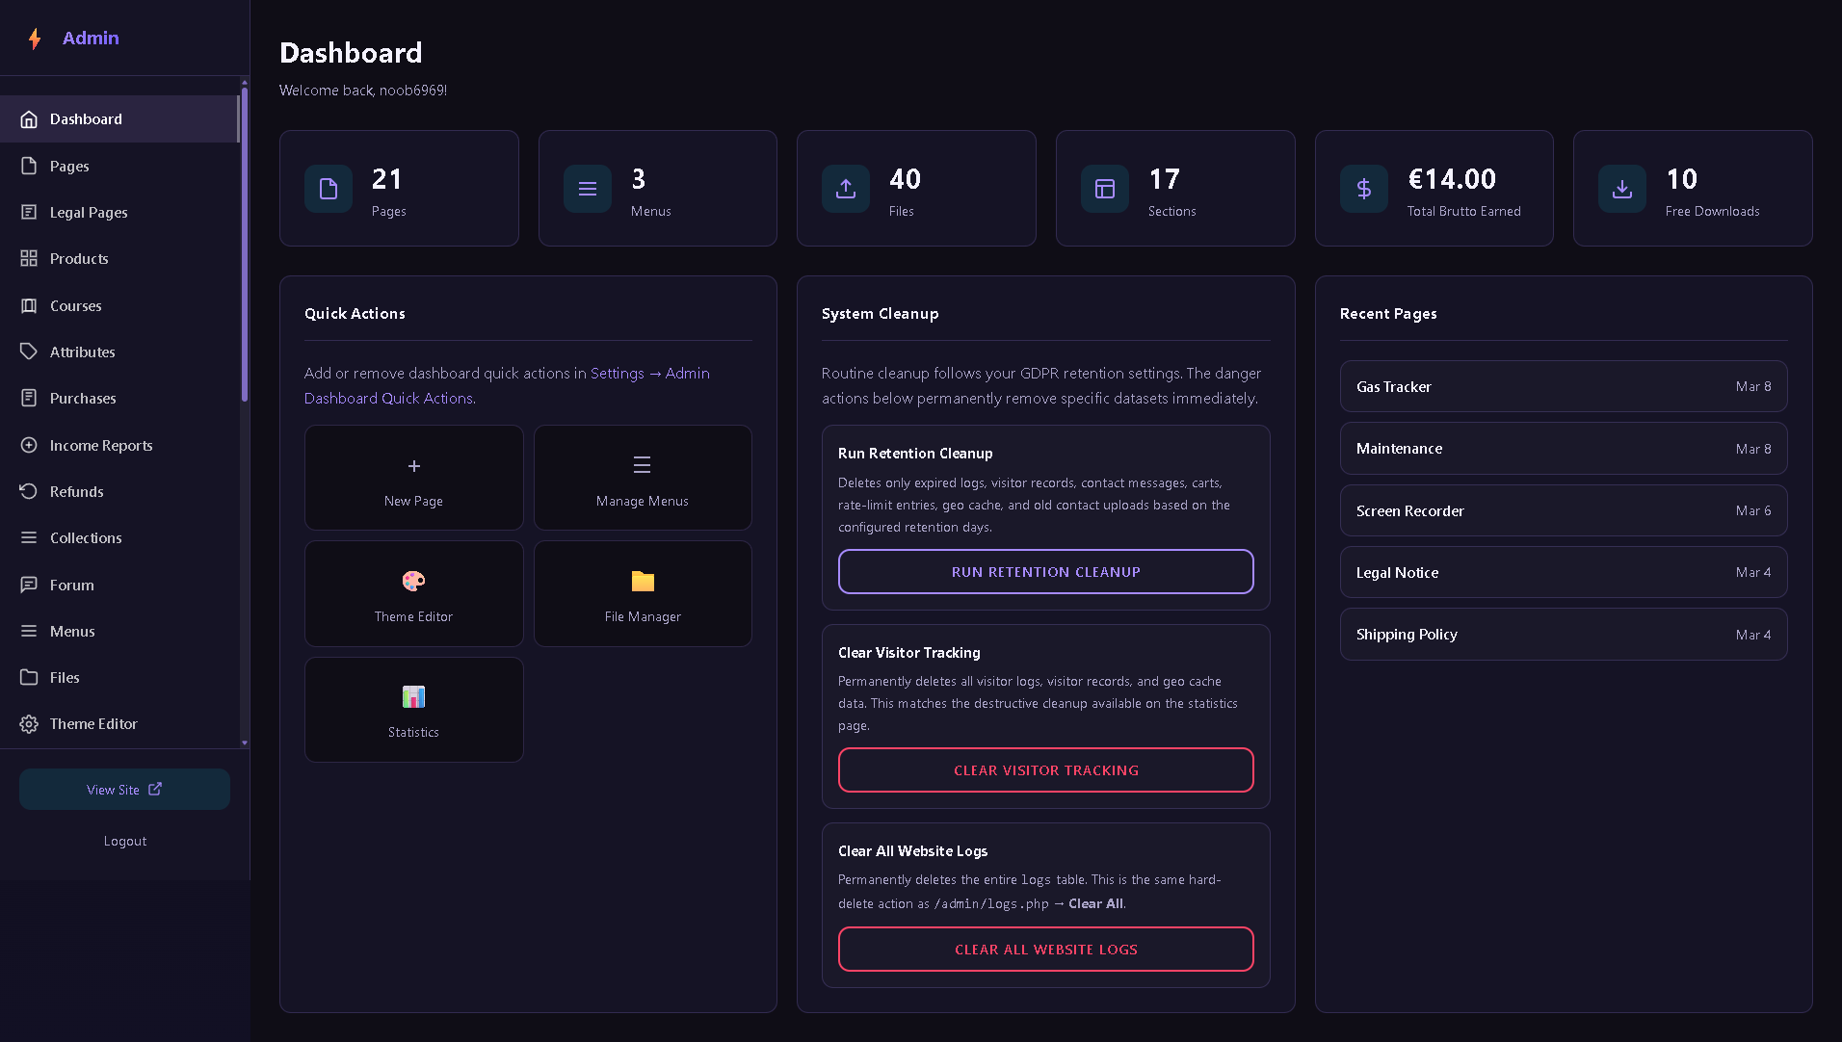1842x1042 pixels.
Task: Click the Legal Pages icon in sidebar
Action: [29, 212]
